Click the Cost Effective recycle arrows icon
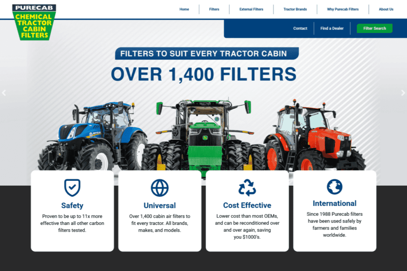Viewport: 407px width, 271px height. (x=247, y=188)
